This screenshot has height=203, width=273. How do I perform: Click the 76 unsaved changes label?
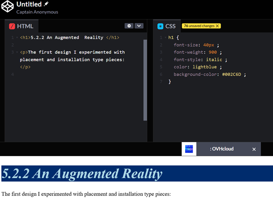coord(199,26)
